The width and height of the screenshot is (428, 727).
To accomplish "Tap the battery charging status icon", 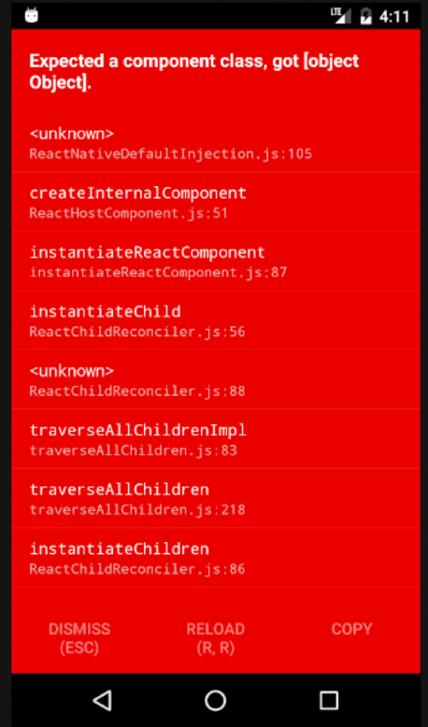I will click(366, 16).
